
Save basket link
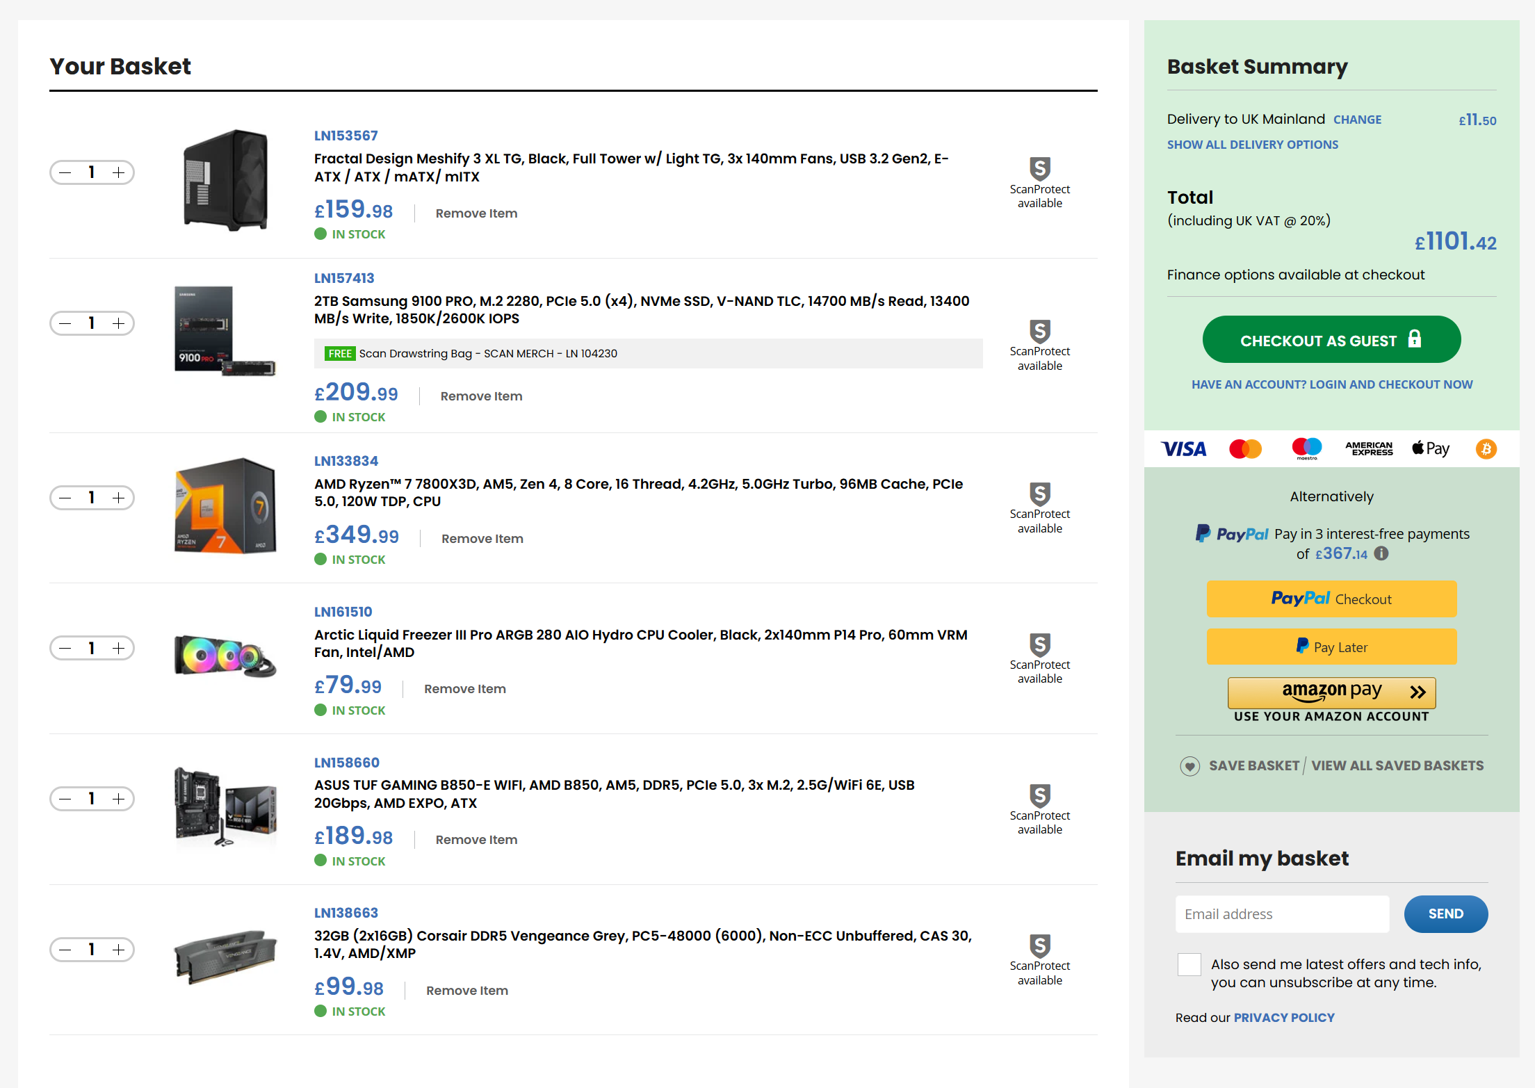click(1254, 766)
